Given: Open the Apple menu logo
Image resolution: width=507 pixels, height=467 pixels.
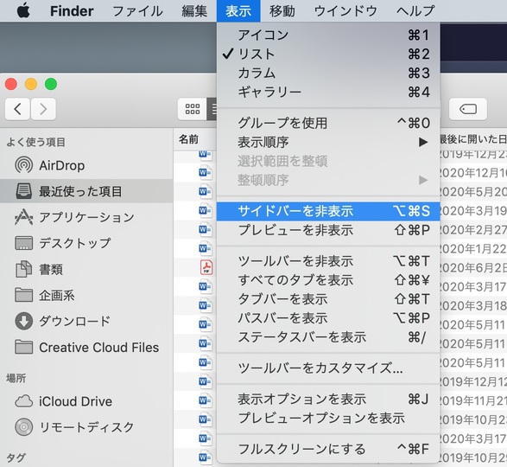Looking at the screenshot, I should [23, 10].
